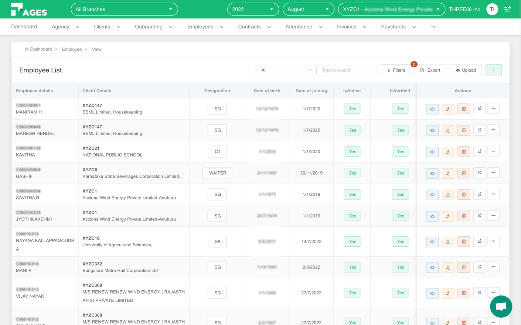Click the Export button
The width and height of the screenshot is (521, 325).
430,70
